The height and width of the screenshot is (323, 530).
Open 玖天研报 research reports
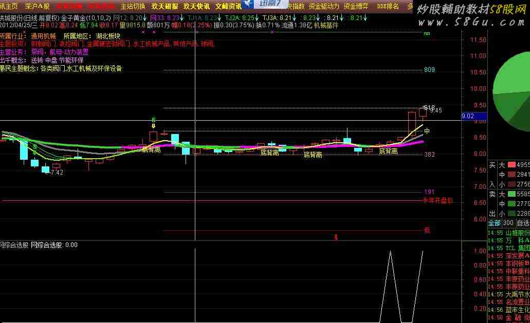coord(165,6)
